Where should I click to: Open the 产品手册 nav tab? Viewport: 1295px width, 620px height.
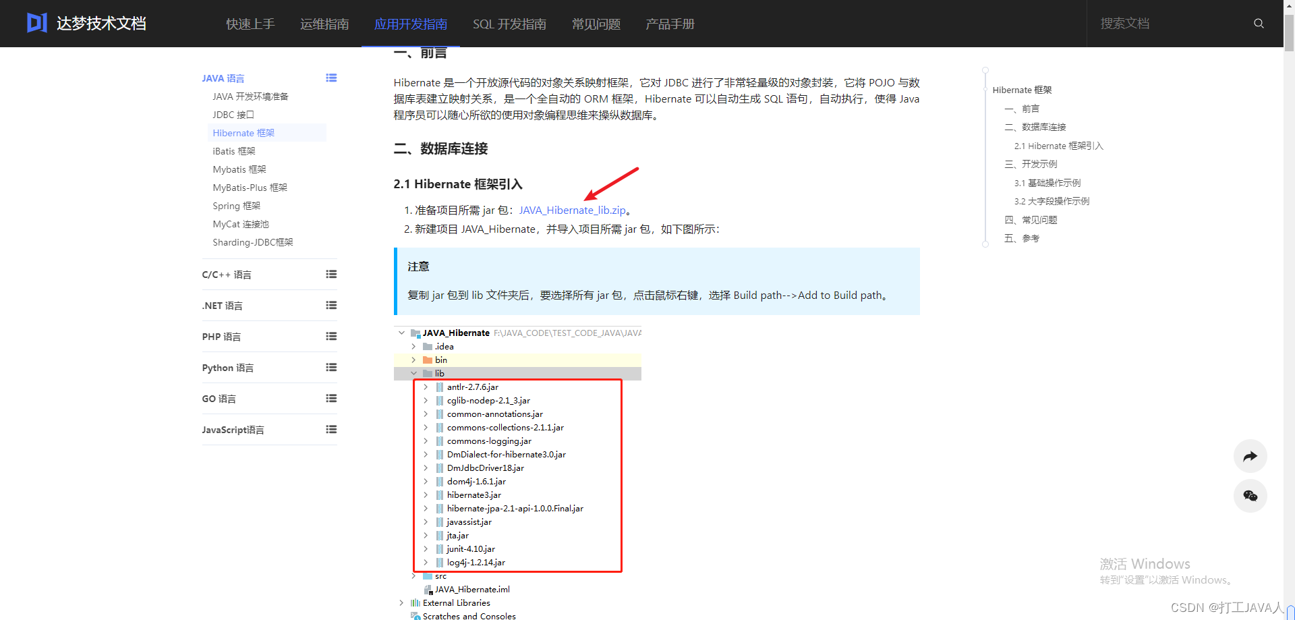coord(670,24)
